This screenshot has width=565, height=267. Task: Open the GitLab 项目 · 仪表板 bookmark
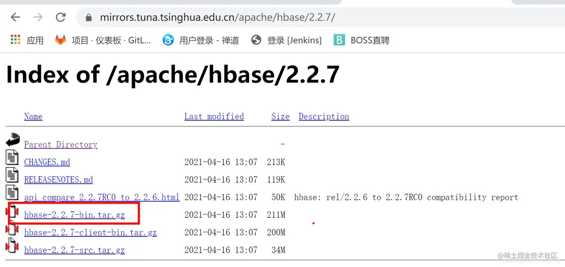[103, 40]
